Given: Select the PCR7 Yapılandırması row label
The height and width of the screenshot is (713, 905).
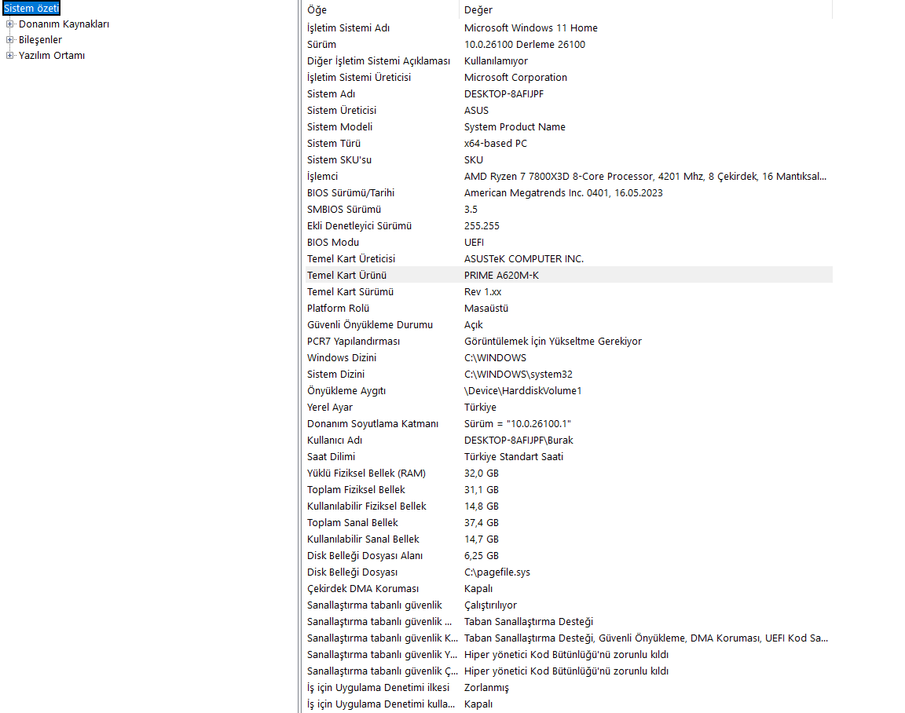Looking at the screenshot, I should click(354, 342).
